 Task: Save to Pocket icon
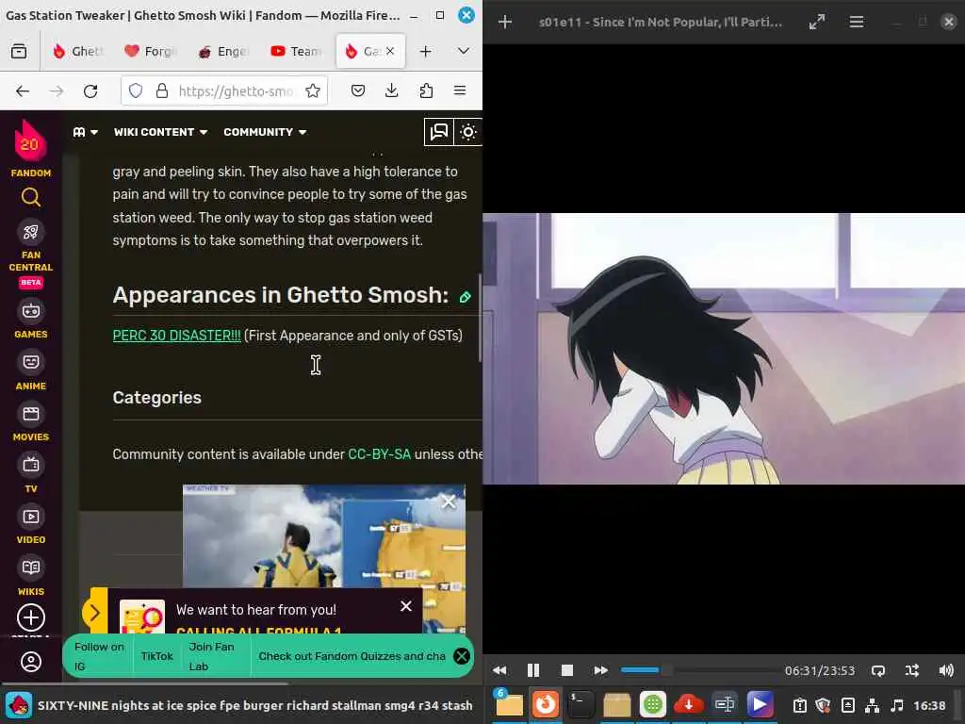pos(357,91)
